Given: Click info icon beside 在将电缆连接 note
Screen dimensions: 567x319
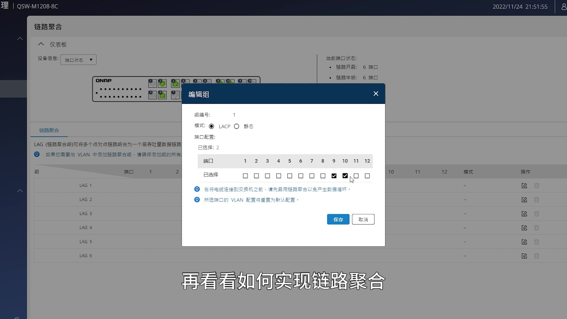Looking at the screenshot, I should tap(197, 189).
